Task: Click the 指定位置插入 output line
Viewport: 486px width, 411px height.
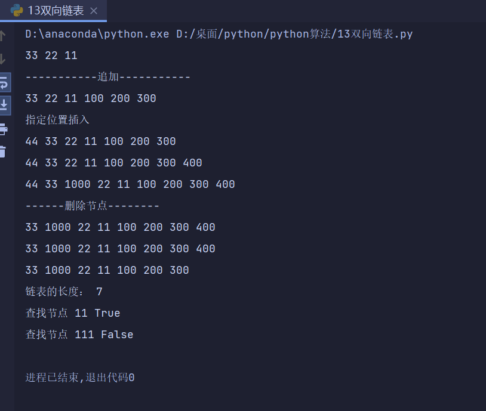Action: click(57, 120)
